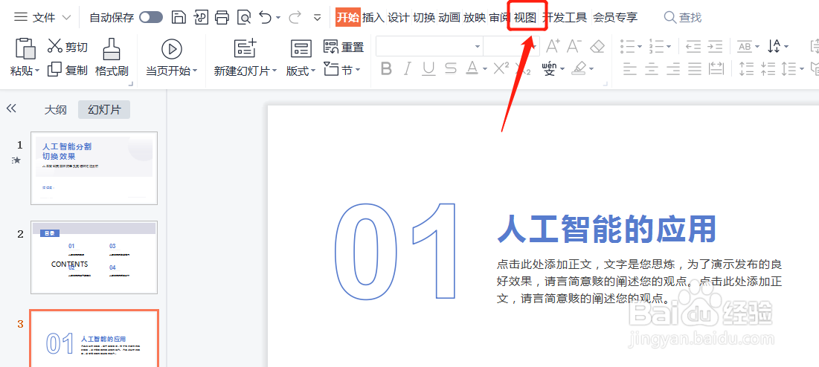
Task: Open the pinyin wén guide icon
Action: coord(550,68)
